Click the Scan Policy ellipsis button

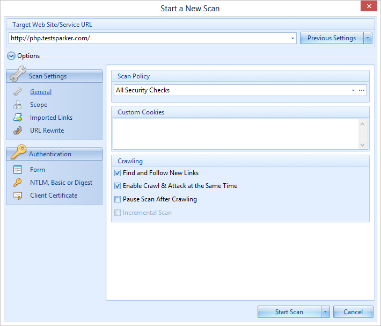362,90
